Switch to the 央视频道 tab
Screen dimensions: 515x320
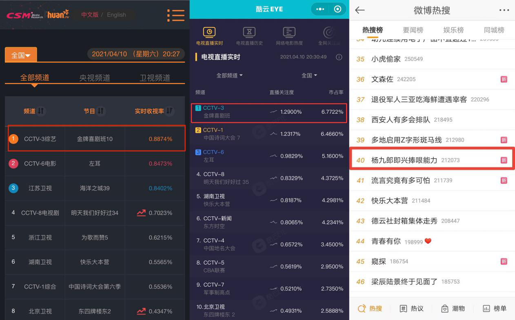tap(95, 77)
